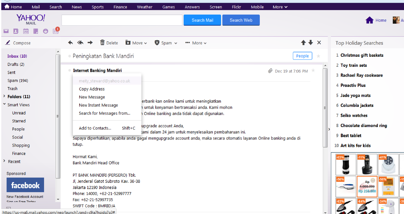Click the attachment paperclip icon
This screenshot has width=404, height=214.
pyautogui.click(x=270, y=71)
